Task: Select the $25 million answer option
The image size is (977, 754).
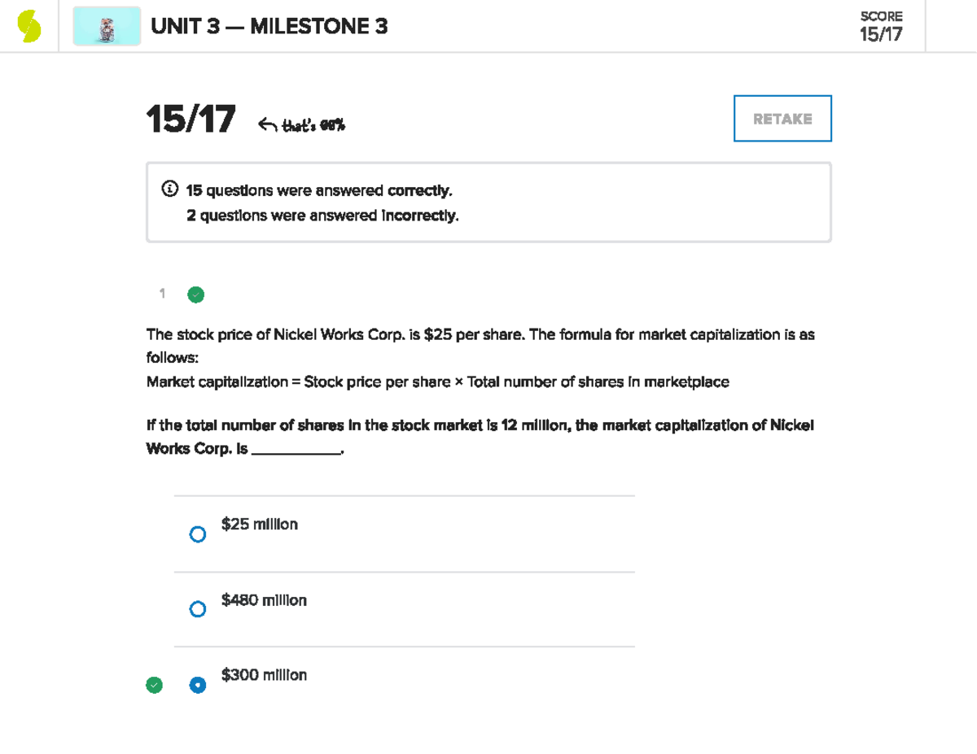Action: (x=198, y=534)
